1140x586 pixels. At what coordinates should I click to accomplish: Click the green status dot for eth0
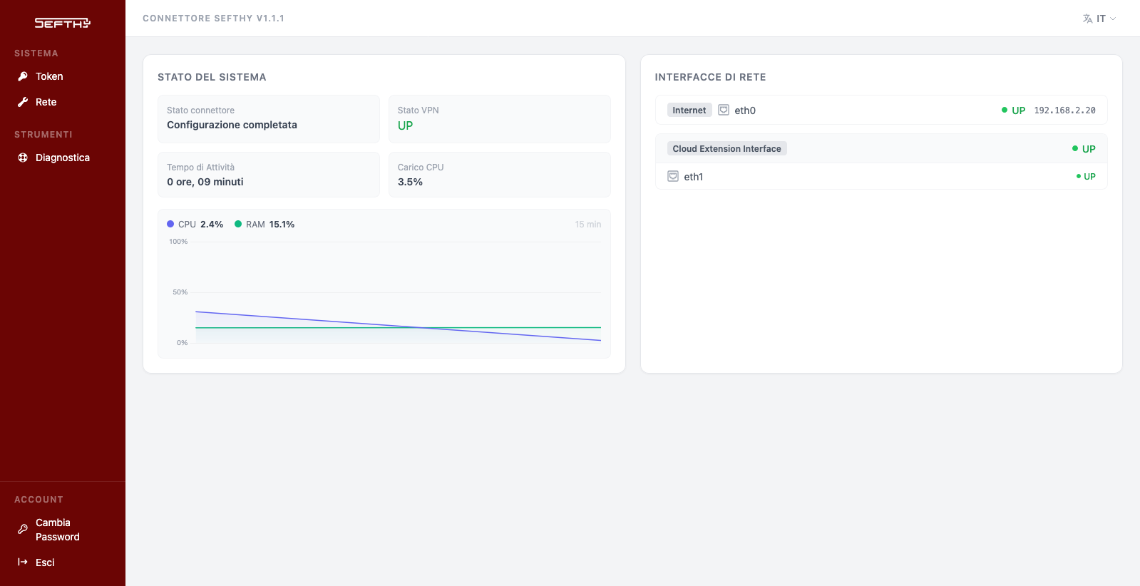point(1005,110)
